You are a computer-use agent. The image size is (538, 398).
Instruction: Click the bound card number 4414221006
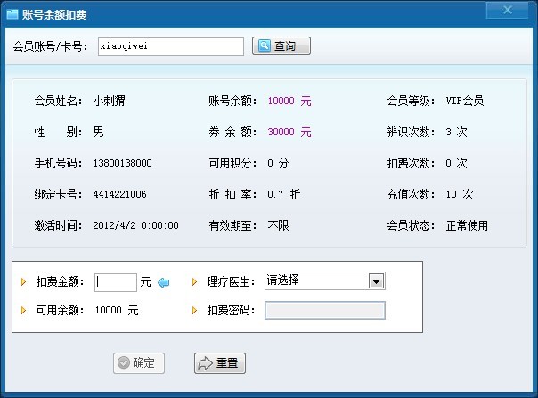click(x=119, y=194)
